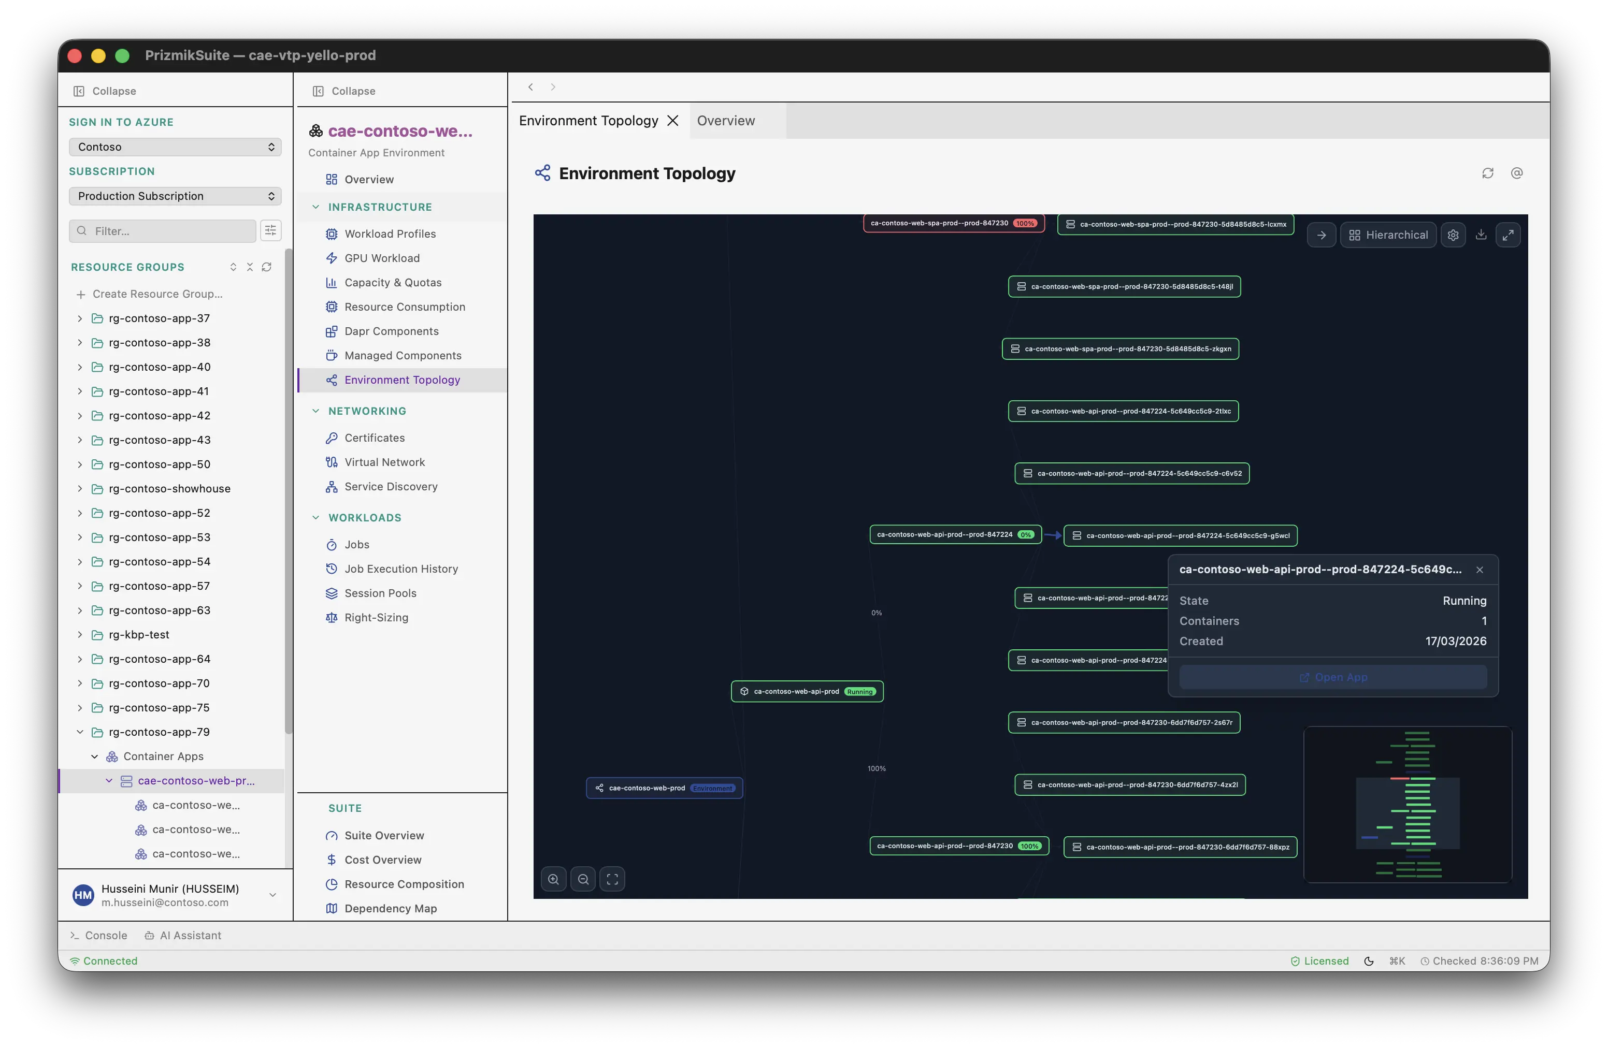Click the topology minimap

coord(1408,804)
